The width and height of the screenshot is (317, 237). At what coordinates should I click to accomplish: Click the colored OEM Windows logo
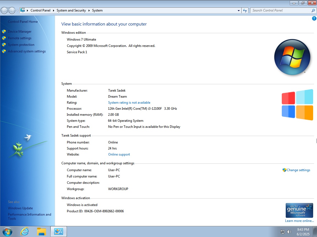click(297, 105)
